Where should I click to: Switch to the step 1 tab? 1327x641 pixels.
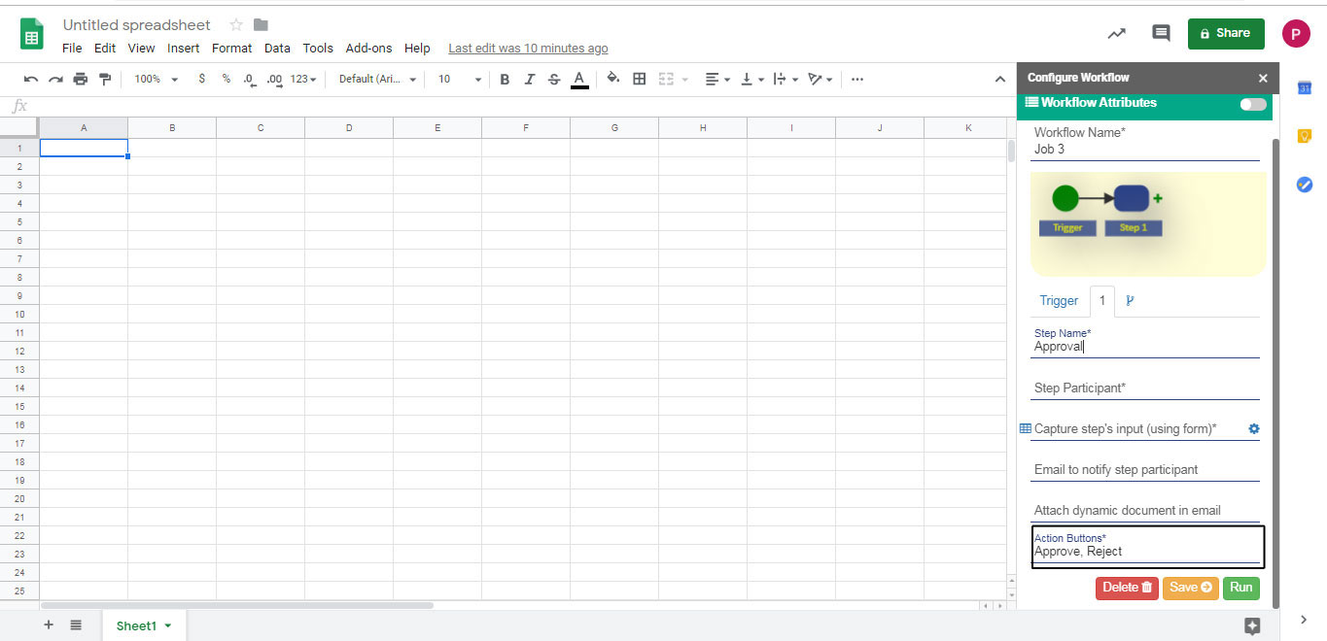tap(1102, 301)
